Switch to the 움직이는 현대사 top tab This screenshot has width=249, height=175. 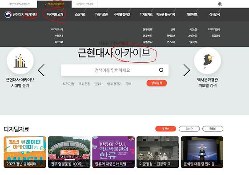pyautogui.click(x=85, y=4)
